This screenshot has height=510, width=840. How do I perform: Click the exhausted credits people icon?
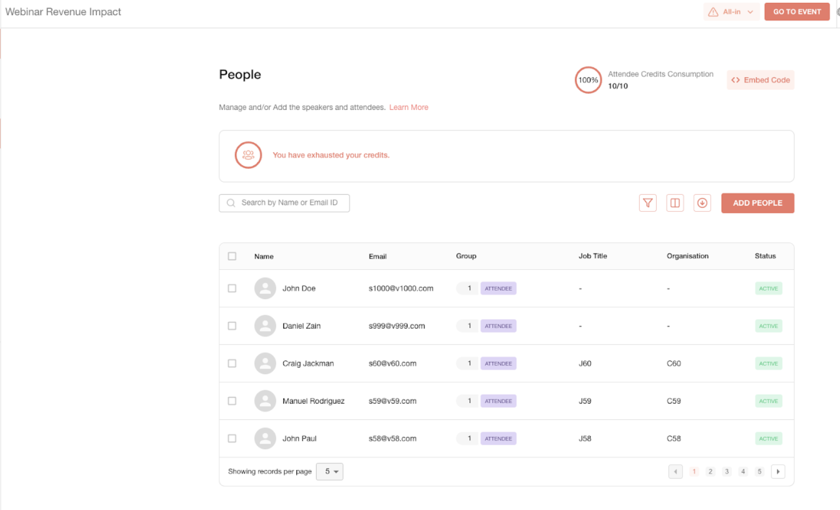248,155
